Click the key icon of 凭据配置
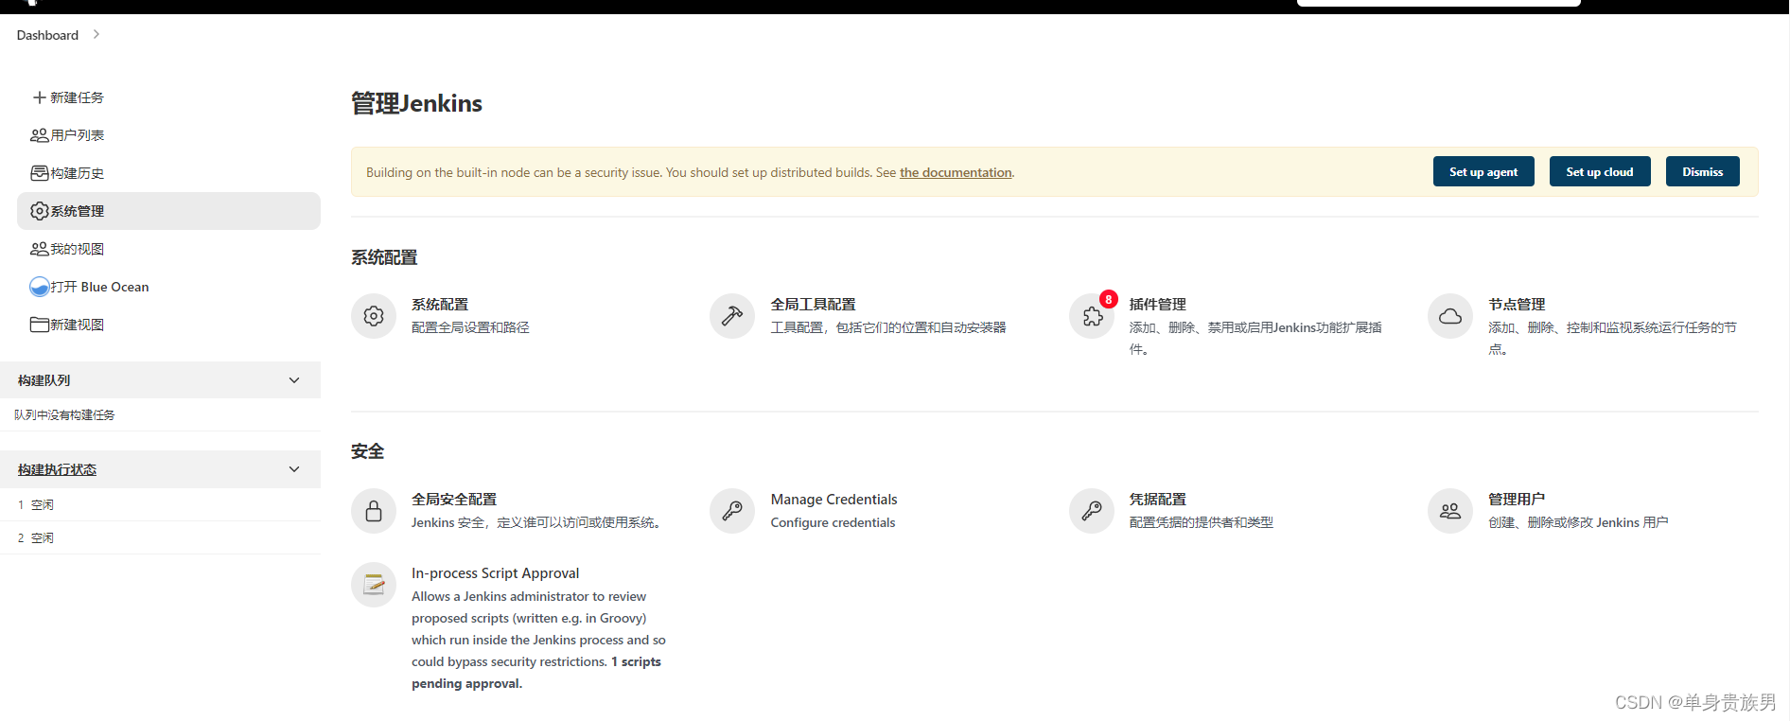This screenshot has width=1790, height=721. click(1092, 511)
